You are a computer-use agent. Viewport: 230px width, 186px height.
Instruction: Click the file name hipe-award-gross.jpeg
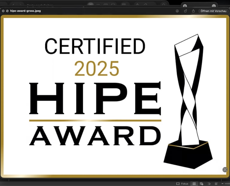pos(25,11)
